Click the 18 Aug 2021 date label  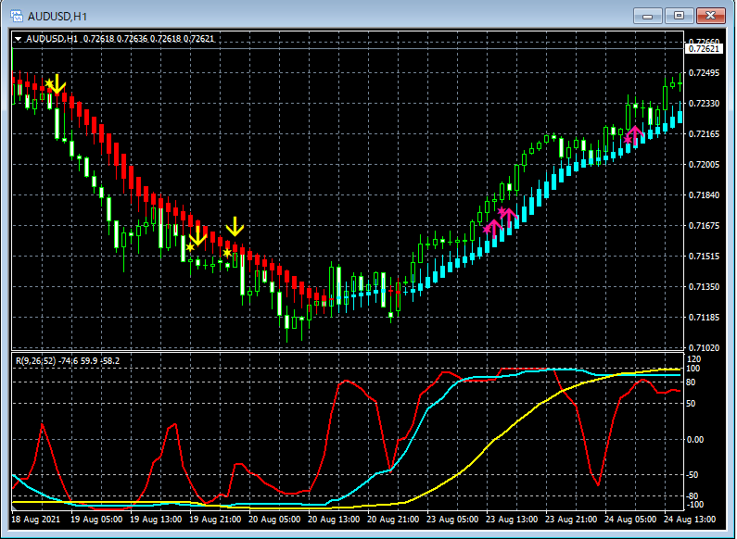[34, 520]
